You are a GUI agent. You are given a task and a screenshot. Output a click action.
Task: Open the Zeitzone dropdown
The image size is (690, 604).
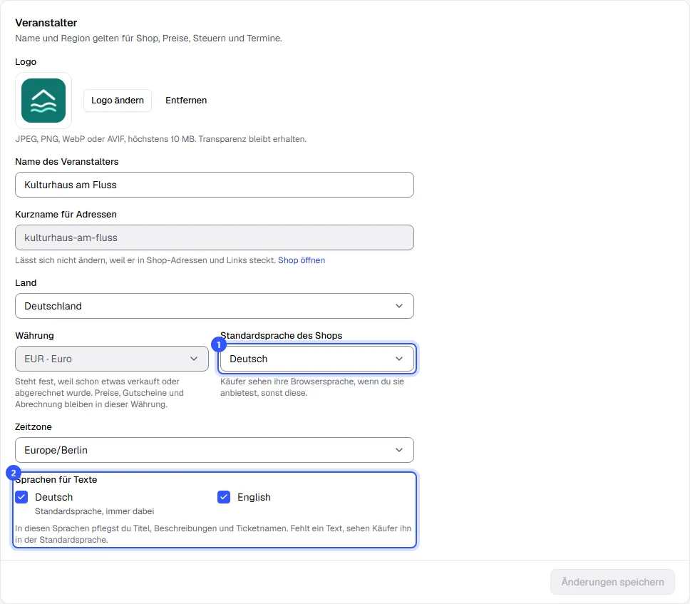point(215,450)
